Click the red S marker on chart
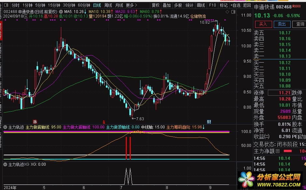 (104, 122)
